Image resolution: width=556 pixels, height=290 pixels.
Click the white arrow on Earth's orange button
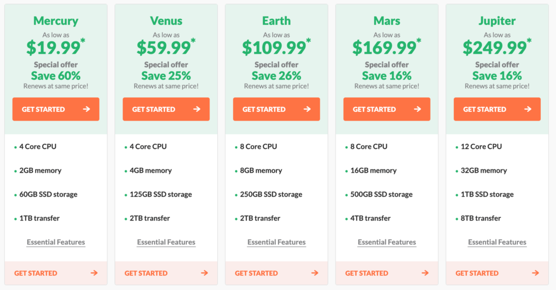(307, 109)
